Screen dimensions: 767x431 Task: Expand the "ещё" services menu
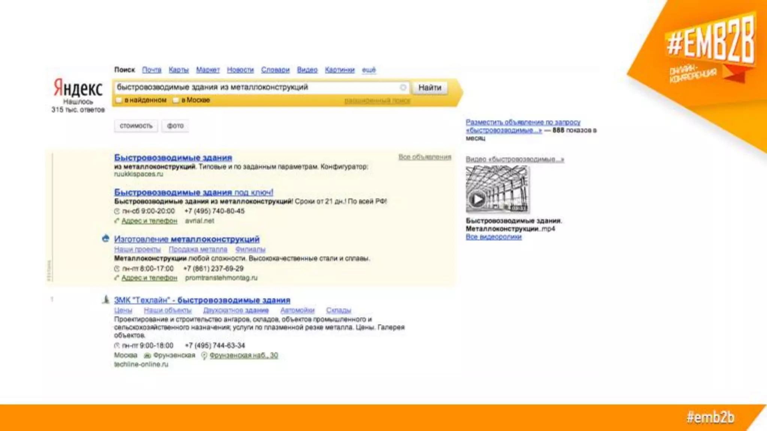pyautogui.click(x=369, y=70)
